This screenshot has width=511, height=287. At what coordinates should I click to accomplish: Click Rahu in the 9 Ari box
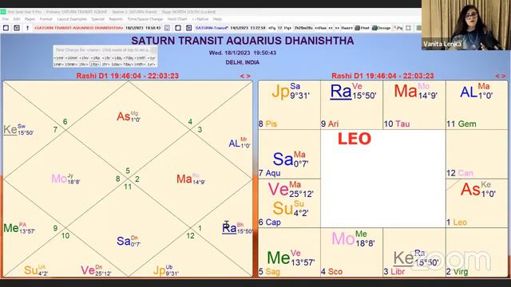[353, 91]
